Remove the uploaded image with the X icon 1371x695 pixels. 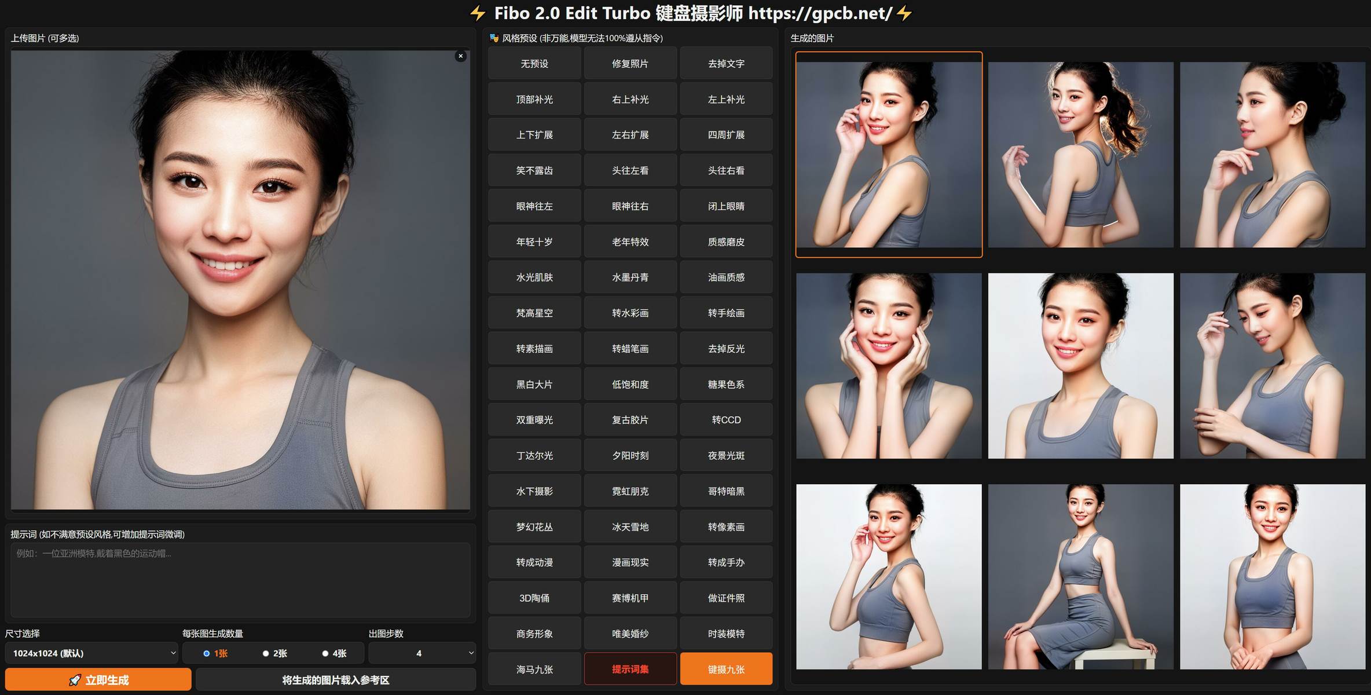point(460,56)
